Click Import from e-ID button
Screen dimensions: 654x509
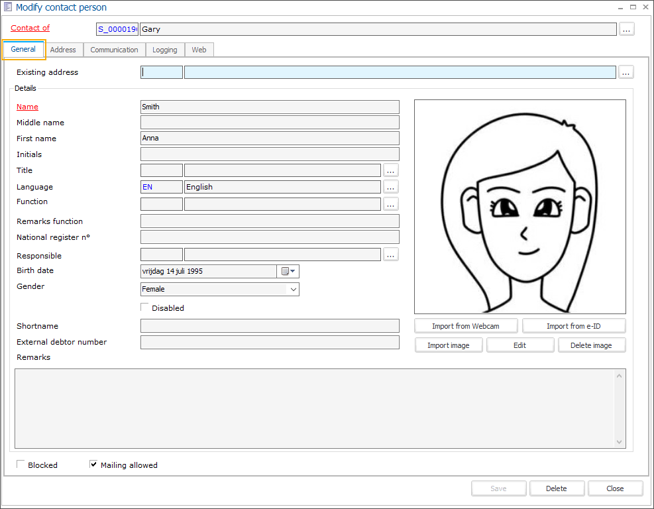(x=574, y=326)
